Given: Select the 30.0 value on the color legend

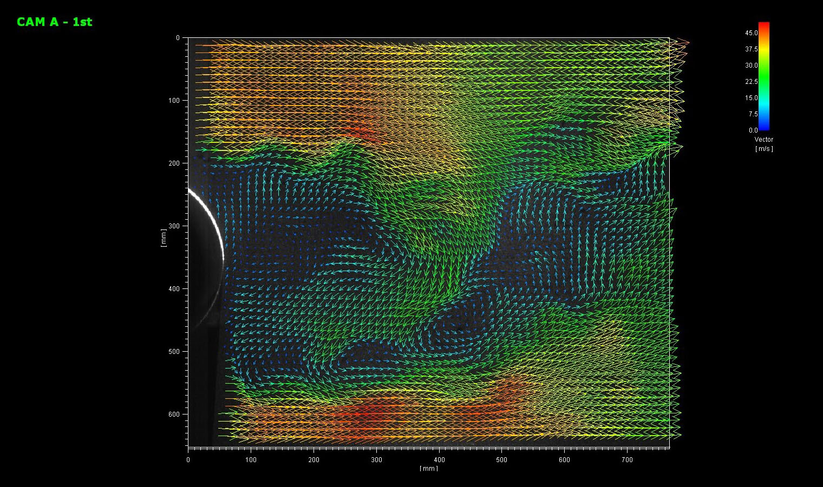Looking at the screenshot, I should click(x=750, y=65).
